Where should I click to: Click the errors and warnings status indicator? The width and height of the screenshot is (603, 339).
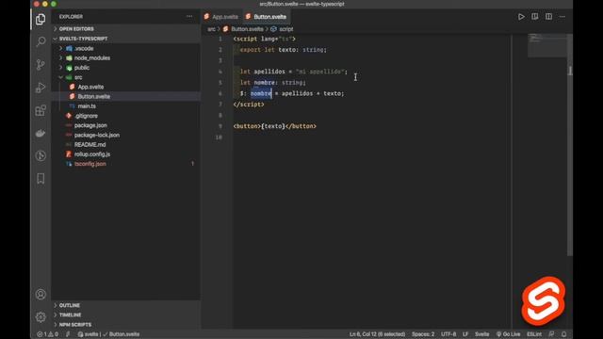point(48,334)
